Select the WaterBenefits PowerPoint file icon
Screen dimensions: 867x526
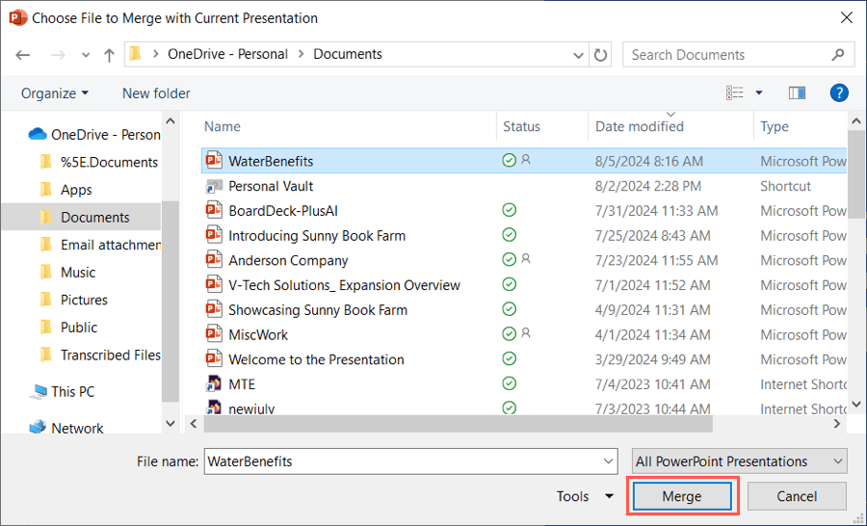pyautogui.click(x=214, y=160)
